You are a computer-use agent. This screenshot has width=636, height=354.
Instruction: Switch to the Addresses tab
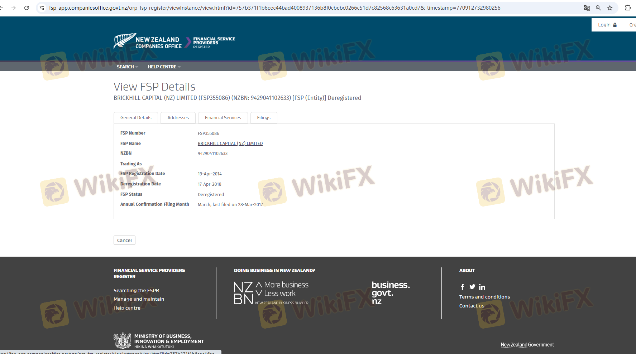[x=178, y=118]
